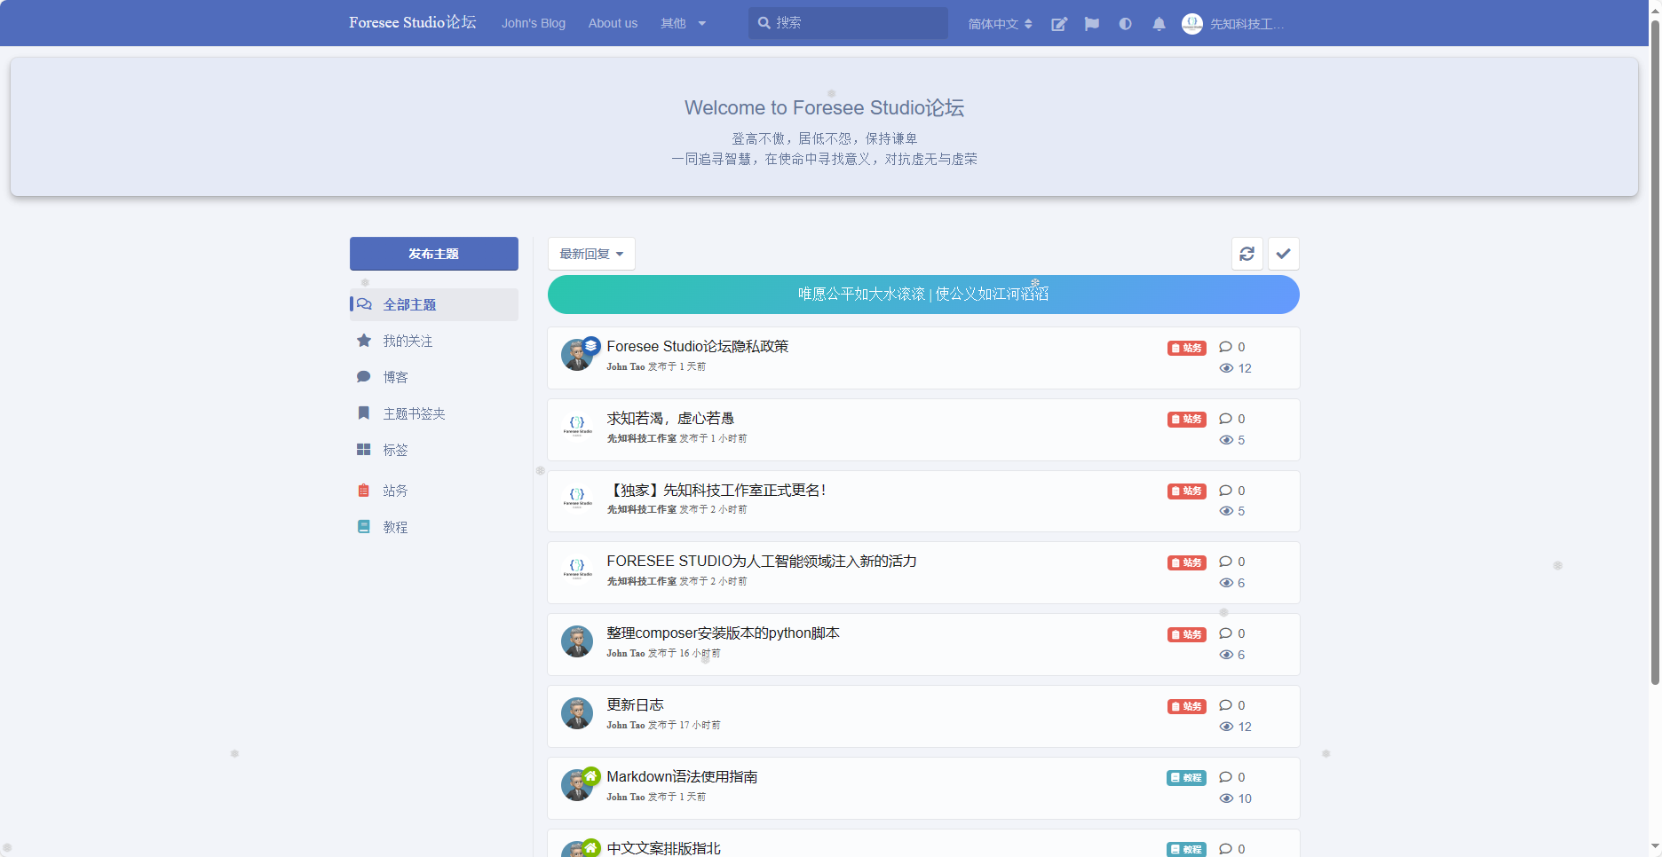The height and width of the screenshot is (857, 1662).
Task: Mark all topics as read with checkmark icon
Action: point(1283,254)
